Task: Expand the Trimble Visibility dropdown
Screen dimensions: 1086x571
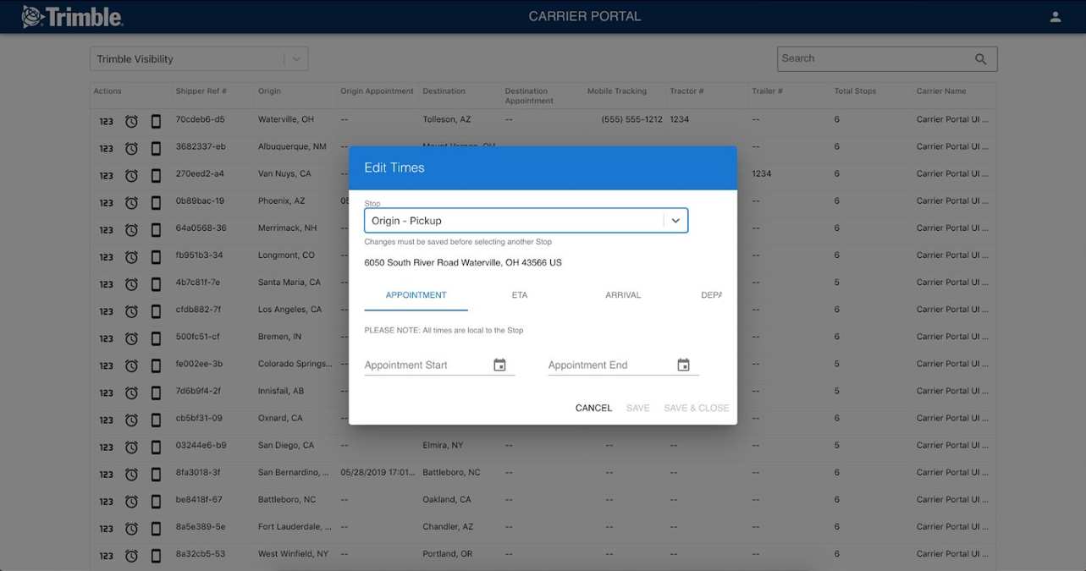Action: pyautogui.click(x=295, y=58)
